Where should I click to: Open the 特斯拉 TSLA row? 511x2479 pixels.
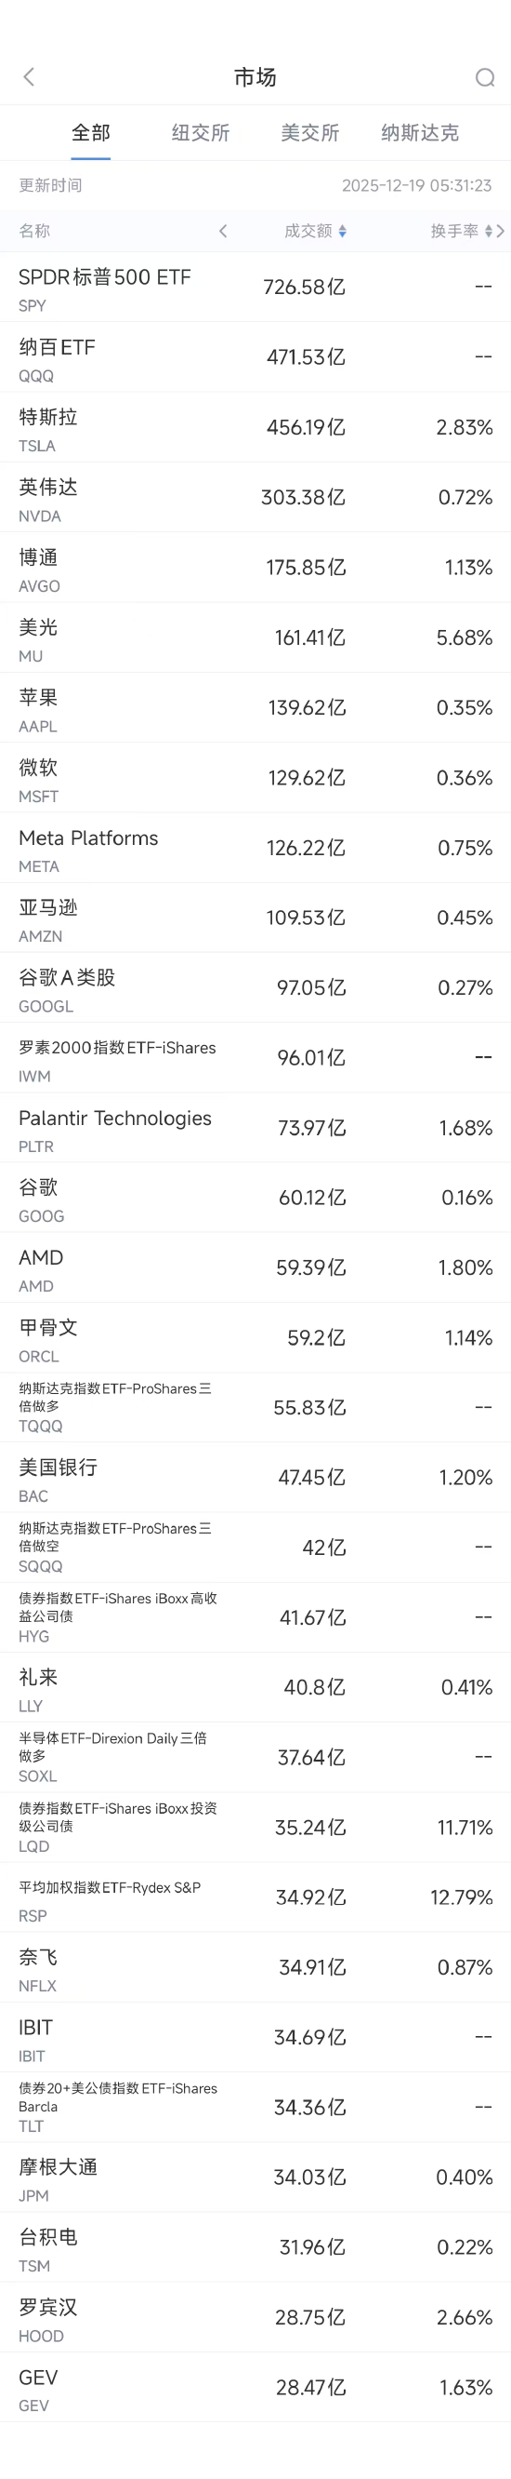255,427
